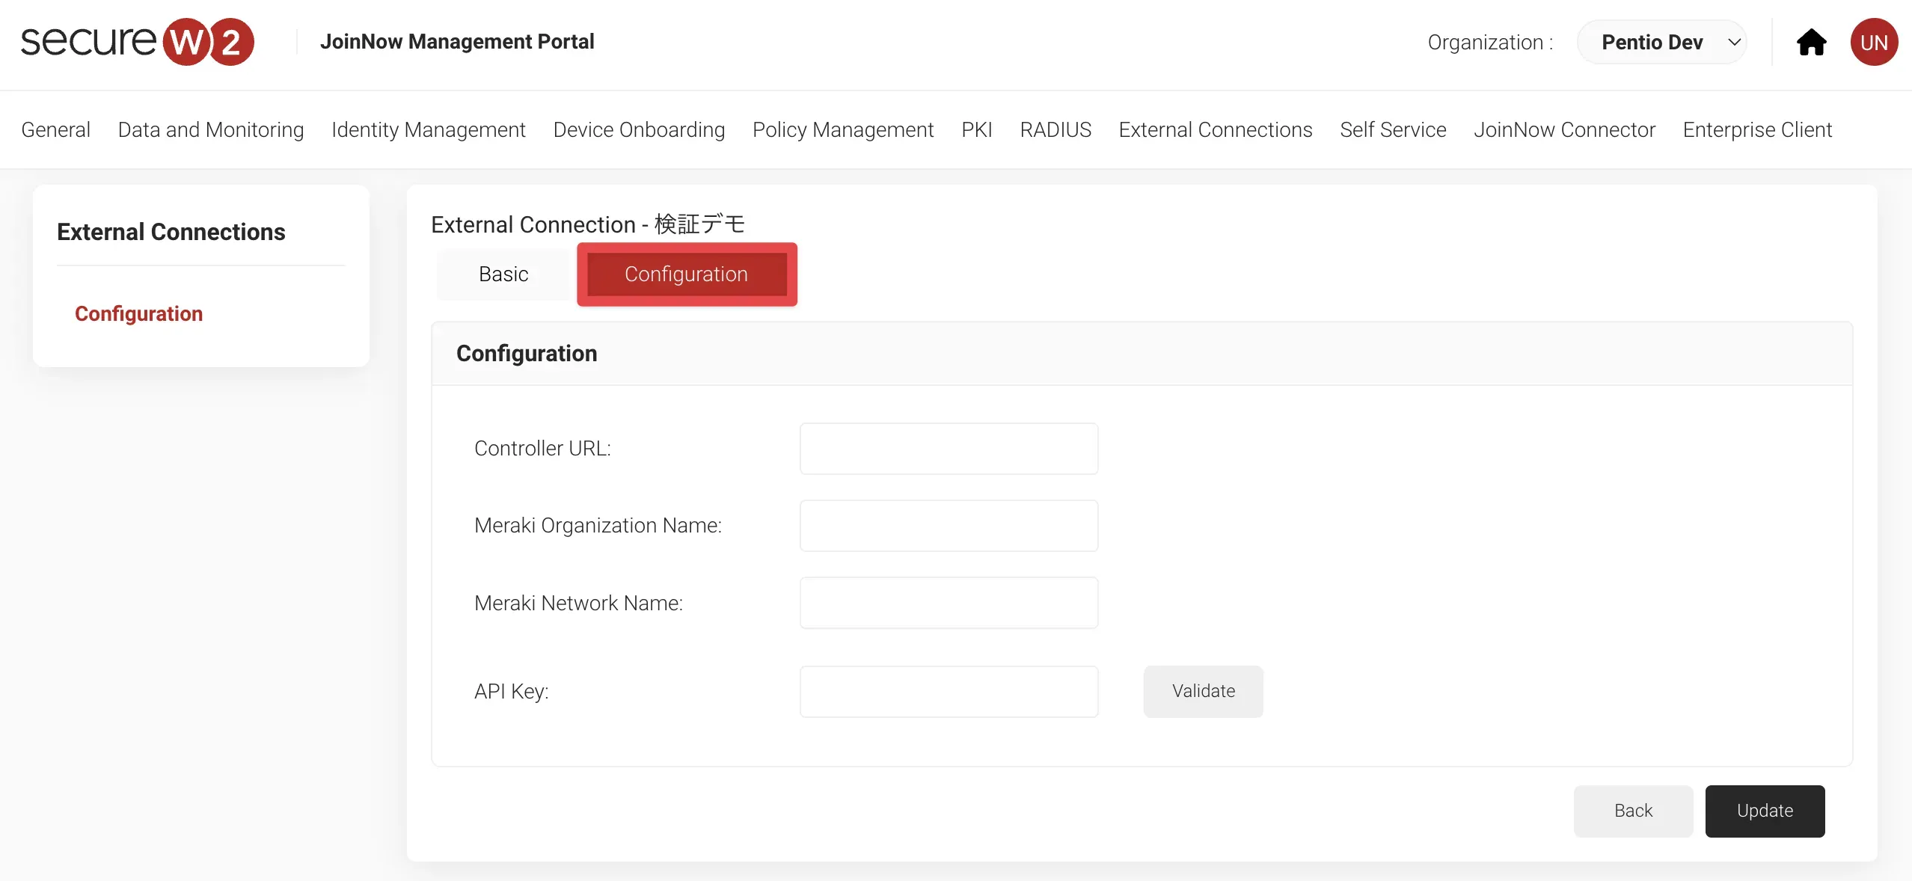Switch to the Basic tab

click(503, 274)
